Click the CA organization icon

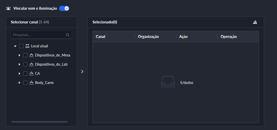[31, 74]
